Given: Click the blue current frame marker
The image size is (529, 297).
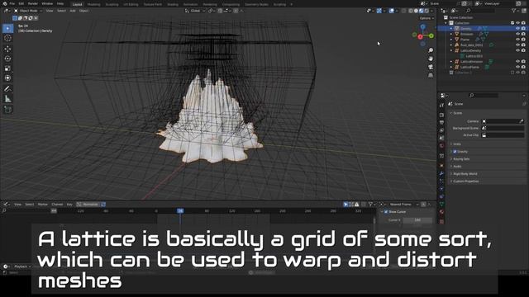Looking at the screenshot, I should (180, 211).
